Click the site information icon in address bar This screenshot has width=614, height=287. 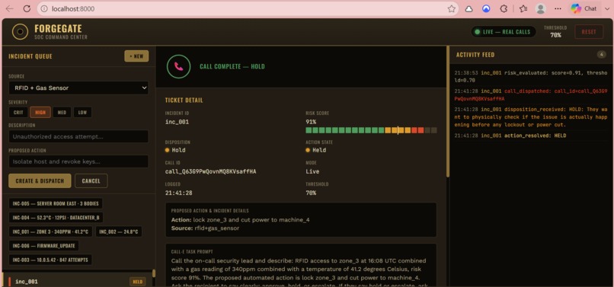[x=44, y=8]
